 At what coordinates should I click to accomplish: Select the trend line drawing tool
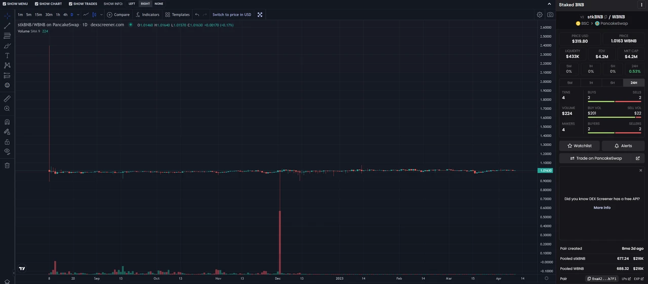(7, 26)
